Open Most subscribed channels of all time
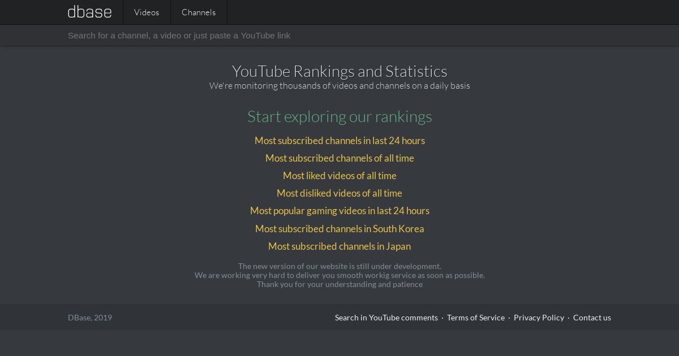679x356 pixels. (339, 158)
